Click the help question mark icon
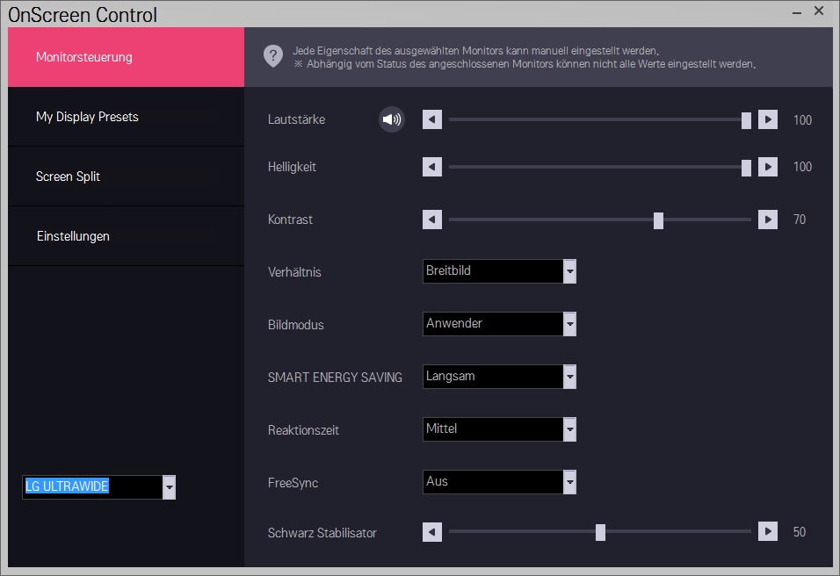Screen dimensions: 840x576 click(272, 55)
